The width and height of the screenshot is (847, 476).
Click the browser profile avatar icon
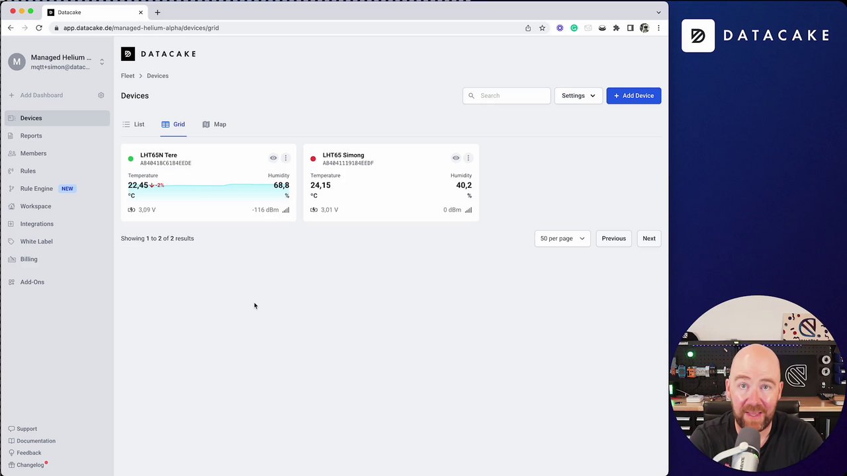(645, 28)
